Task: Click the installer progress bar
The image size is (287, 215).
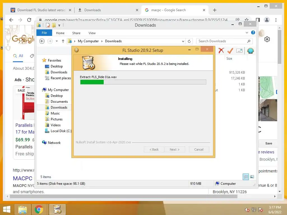Action: pos(143,82)
